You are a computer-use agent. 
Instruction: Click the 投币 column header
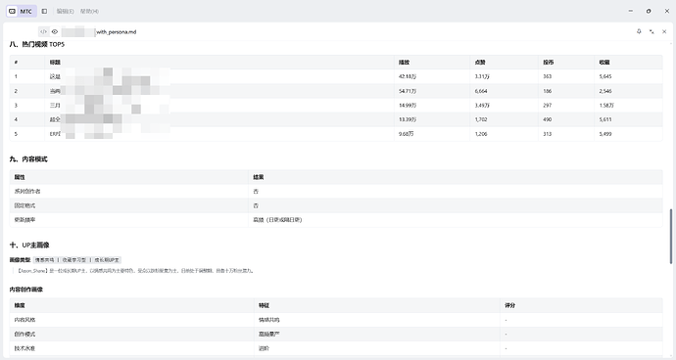click(x=548, y=63)
